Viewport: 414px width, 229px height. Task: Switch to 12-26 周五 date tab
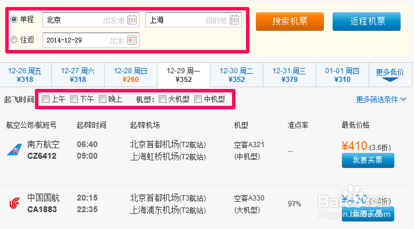(x=26, y=75)
